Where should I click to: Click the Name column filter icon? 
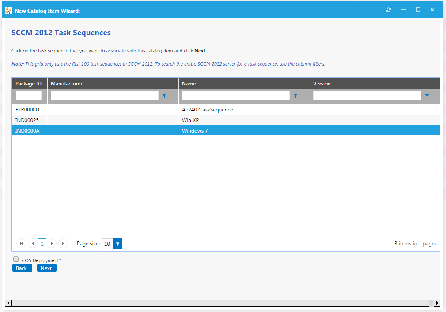pyautogui.click(x=295, y=96)
